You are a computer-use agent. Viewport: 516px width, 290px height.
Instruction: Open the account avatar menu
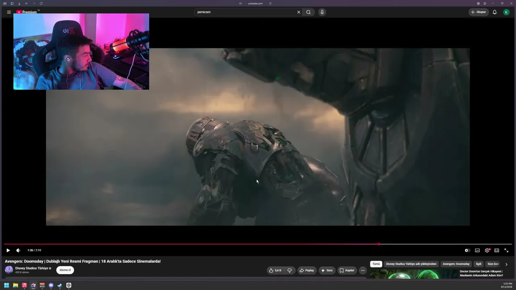click(506, 12)
